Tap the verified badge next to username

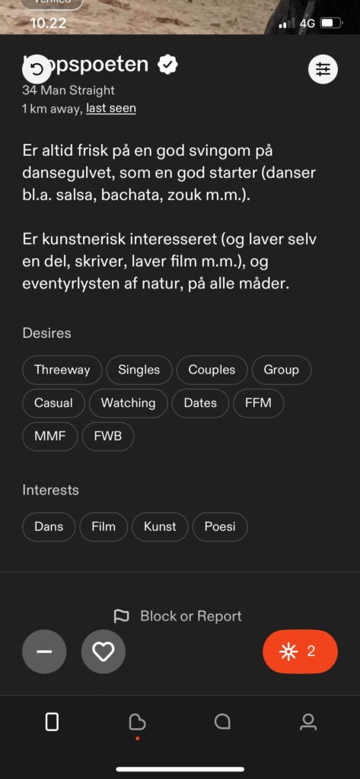168,65
